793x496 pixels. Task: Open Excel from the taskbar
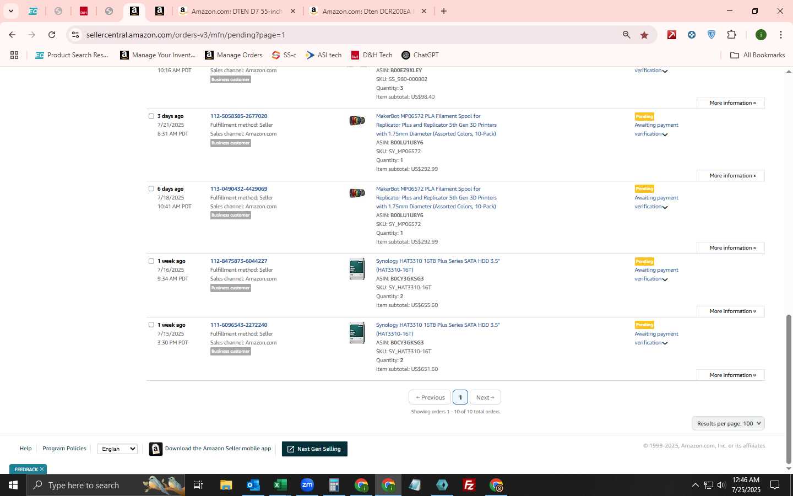point(280,485)
